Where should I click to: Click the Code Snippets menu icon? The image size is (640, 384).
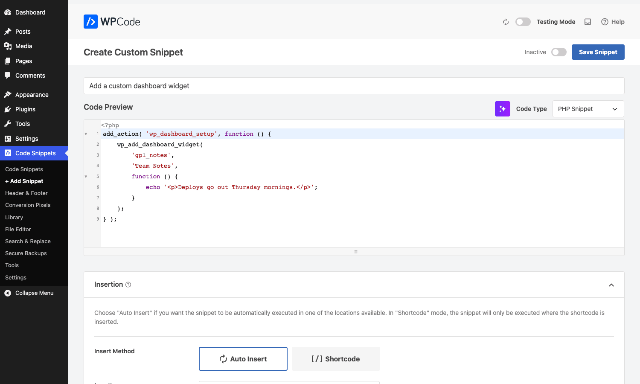point(8,153)
